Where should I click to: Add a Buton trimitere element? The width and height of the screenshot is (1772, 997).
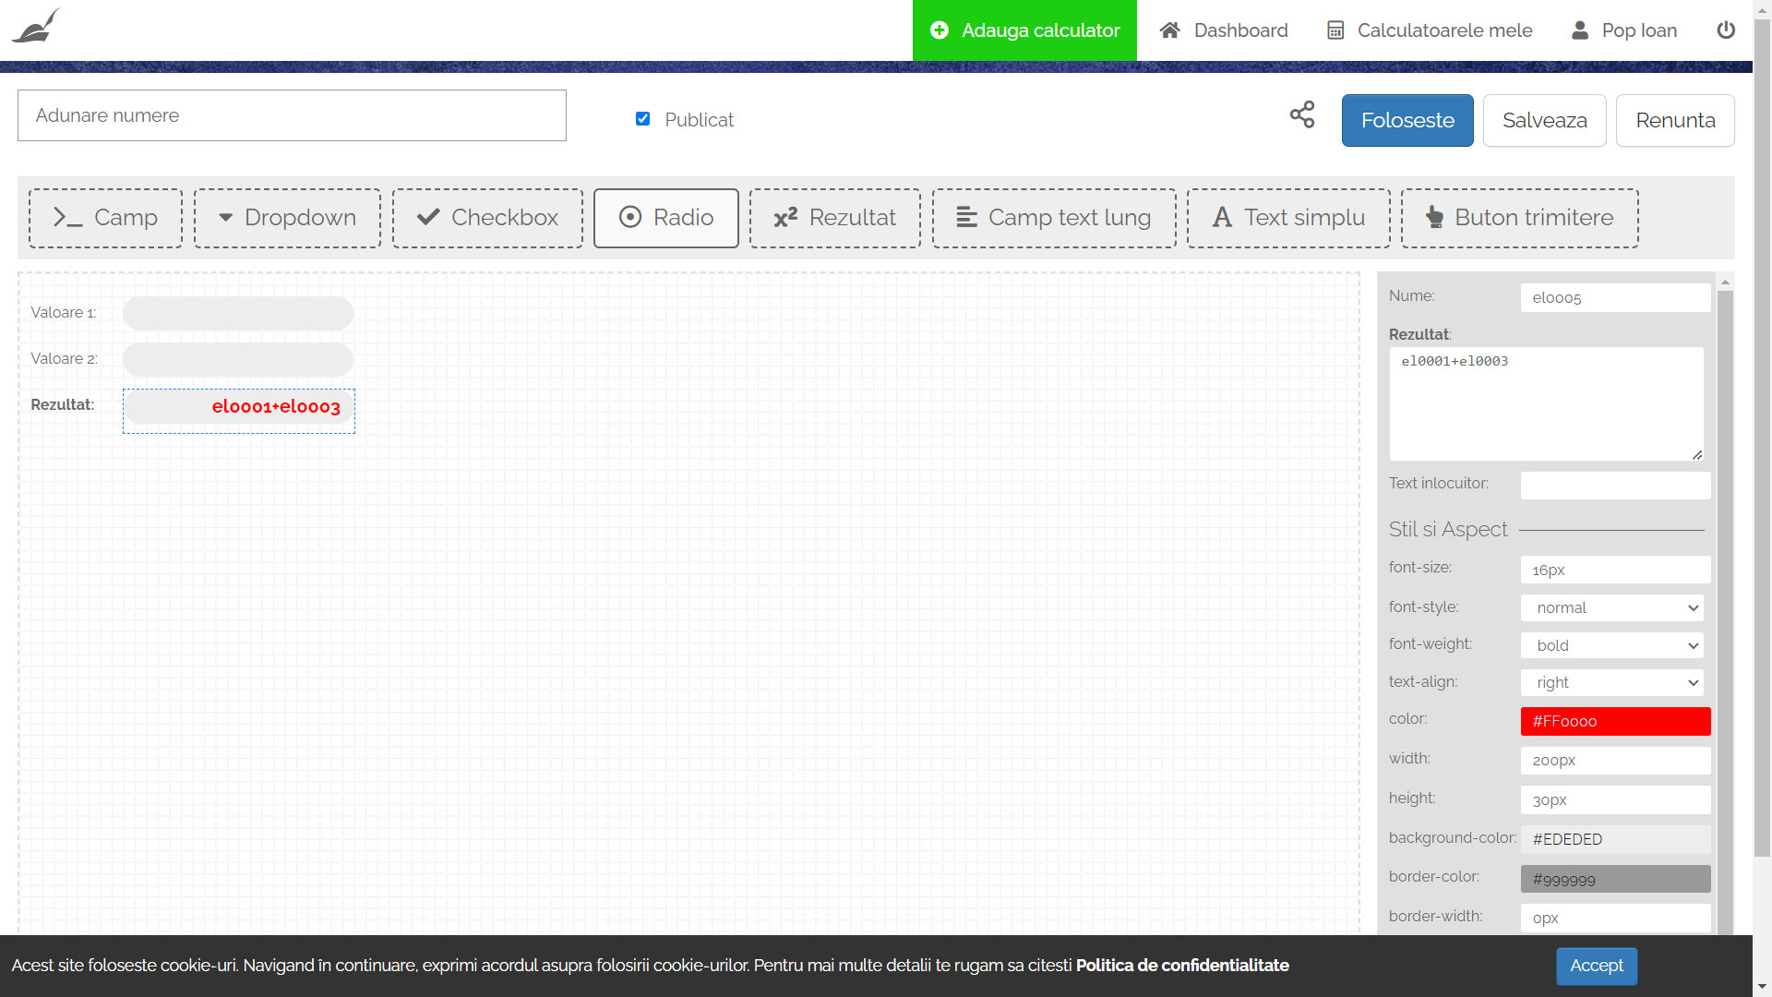pyautogui.click(x=1519, y=218)
